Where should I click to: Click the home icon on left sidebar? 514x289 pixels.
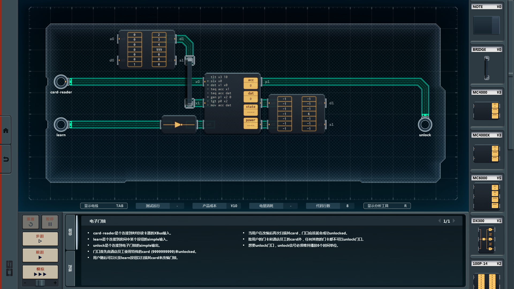click(x=6, y=131)
